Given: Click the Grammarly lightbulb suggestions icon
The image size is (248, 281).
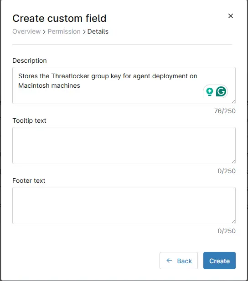Looking at the screenshot, I should 209,92.
